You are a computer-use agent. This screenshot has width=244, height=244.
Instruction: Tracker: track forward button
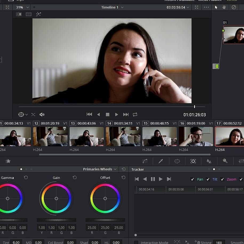(161, 179)
